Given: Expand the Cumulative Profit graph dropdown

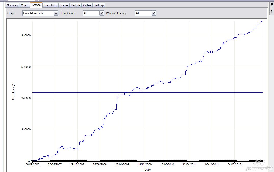Looking at the screenshot, I should click(56, 13).
